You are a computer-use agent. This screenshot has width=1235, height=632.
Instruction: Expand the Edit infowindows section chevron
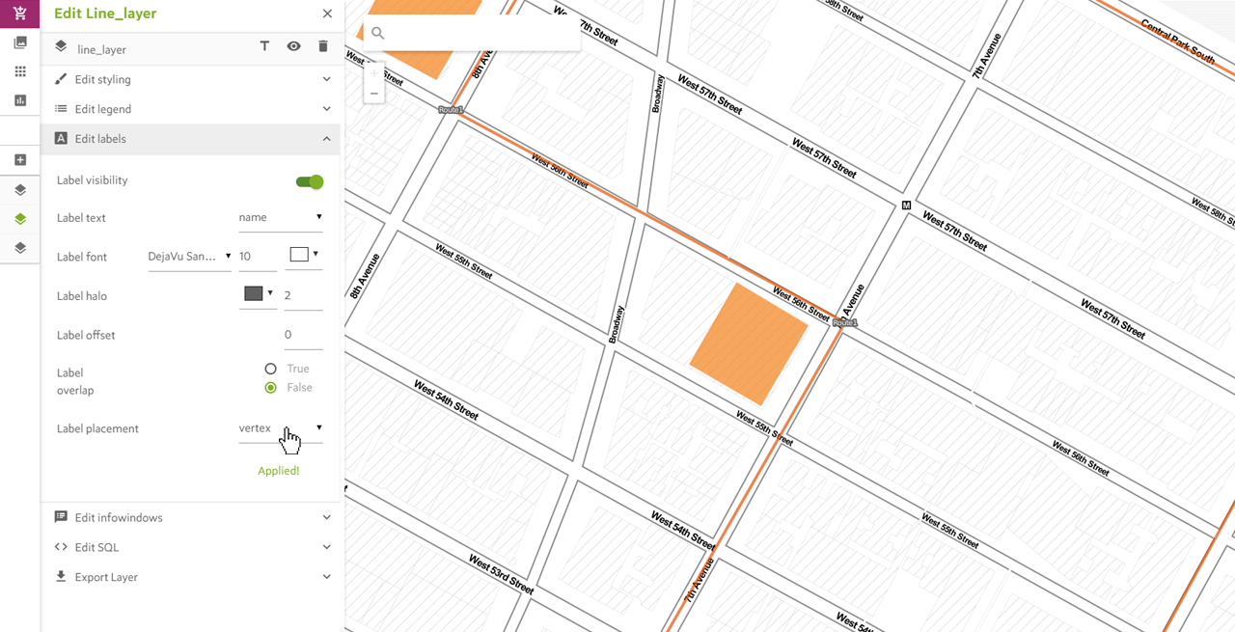click(x=326, y=517)
